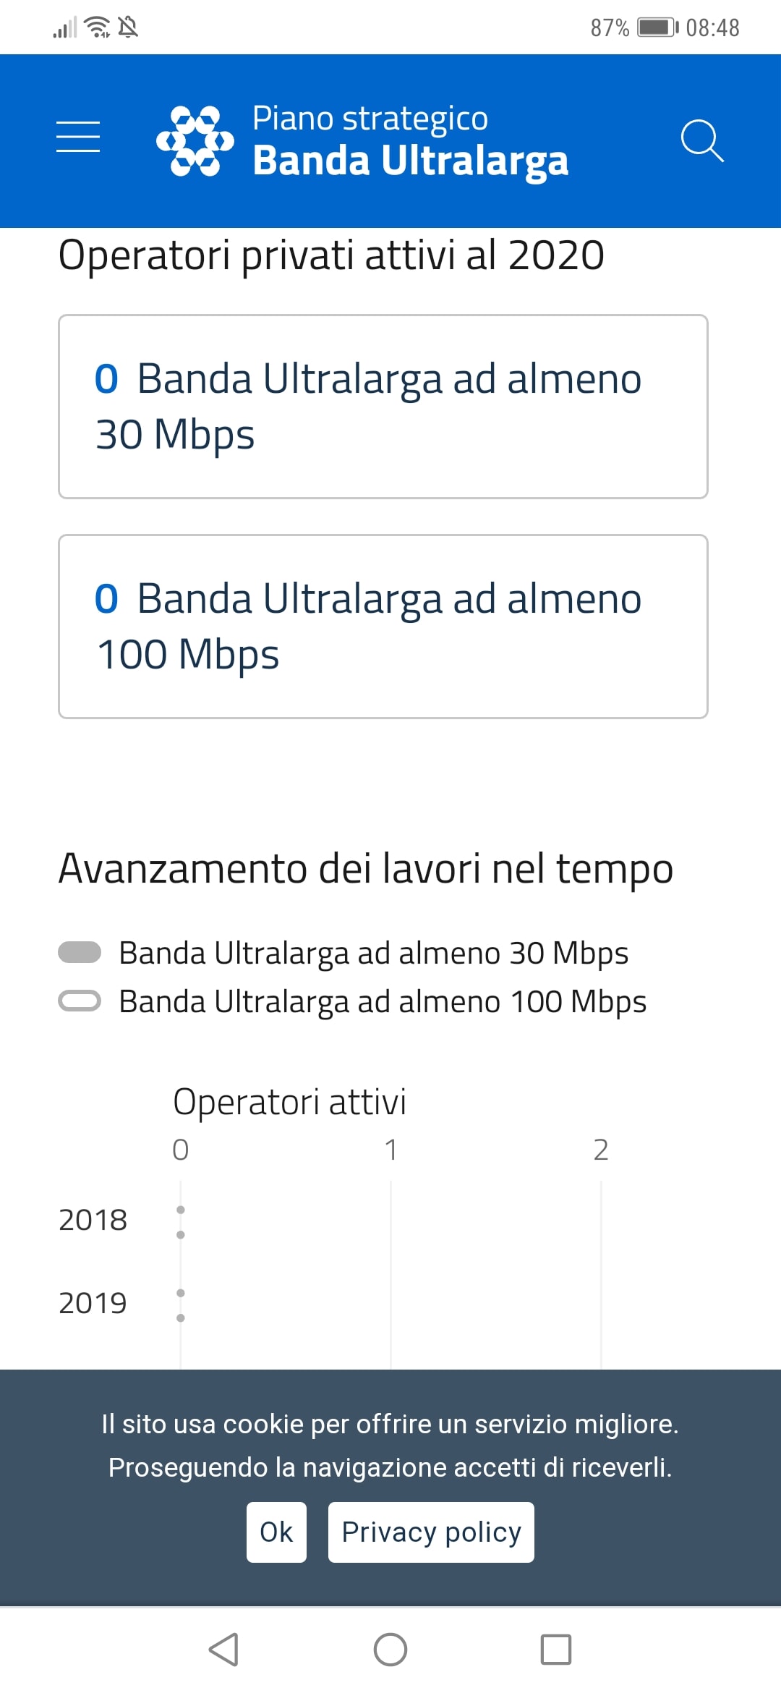Open the Privacy policy link

tap(431, 1532)
